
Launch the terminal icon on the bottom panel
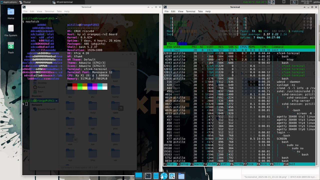pos(148,176)
